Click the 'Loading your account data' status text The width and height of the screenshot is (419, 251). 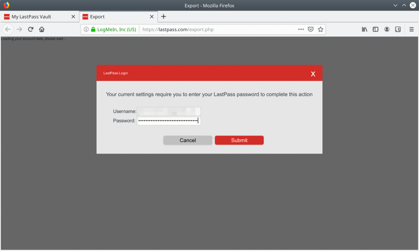click(x=33, y=39)
